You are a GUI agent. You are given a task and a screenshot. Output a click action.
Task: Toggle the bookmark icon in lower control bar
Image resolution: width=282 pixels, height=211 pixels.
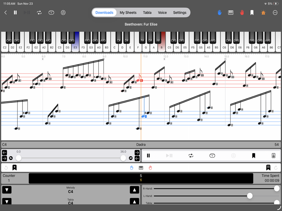(x=14, y=167)
